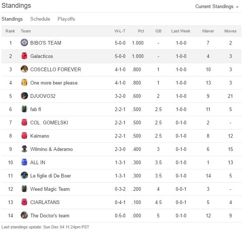Click One more beer please jersey icon
The height and width of the screenshot is (231, 244).
coord(24,83)
